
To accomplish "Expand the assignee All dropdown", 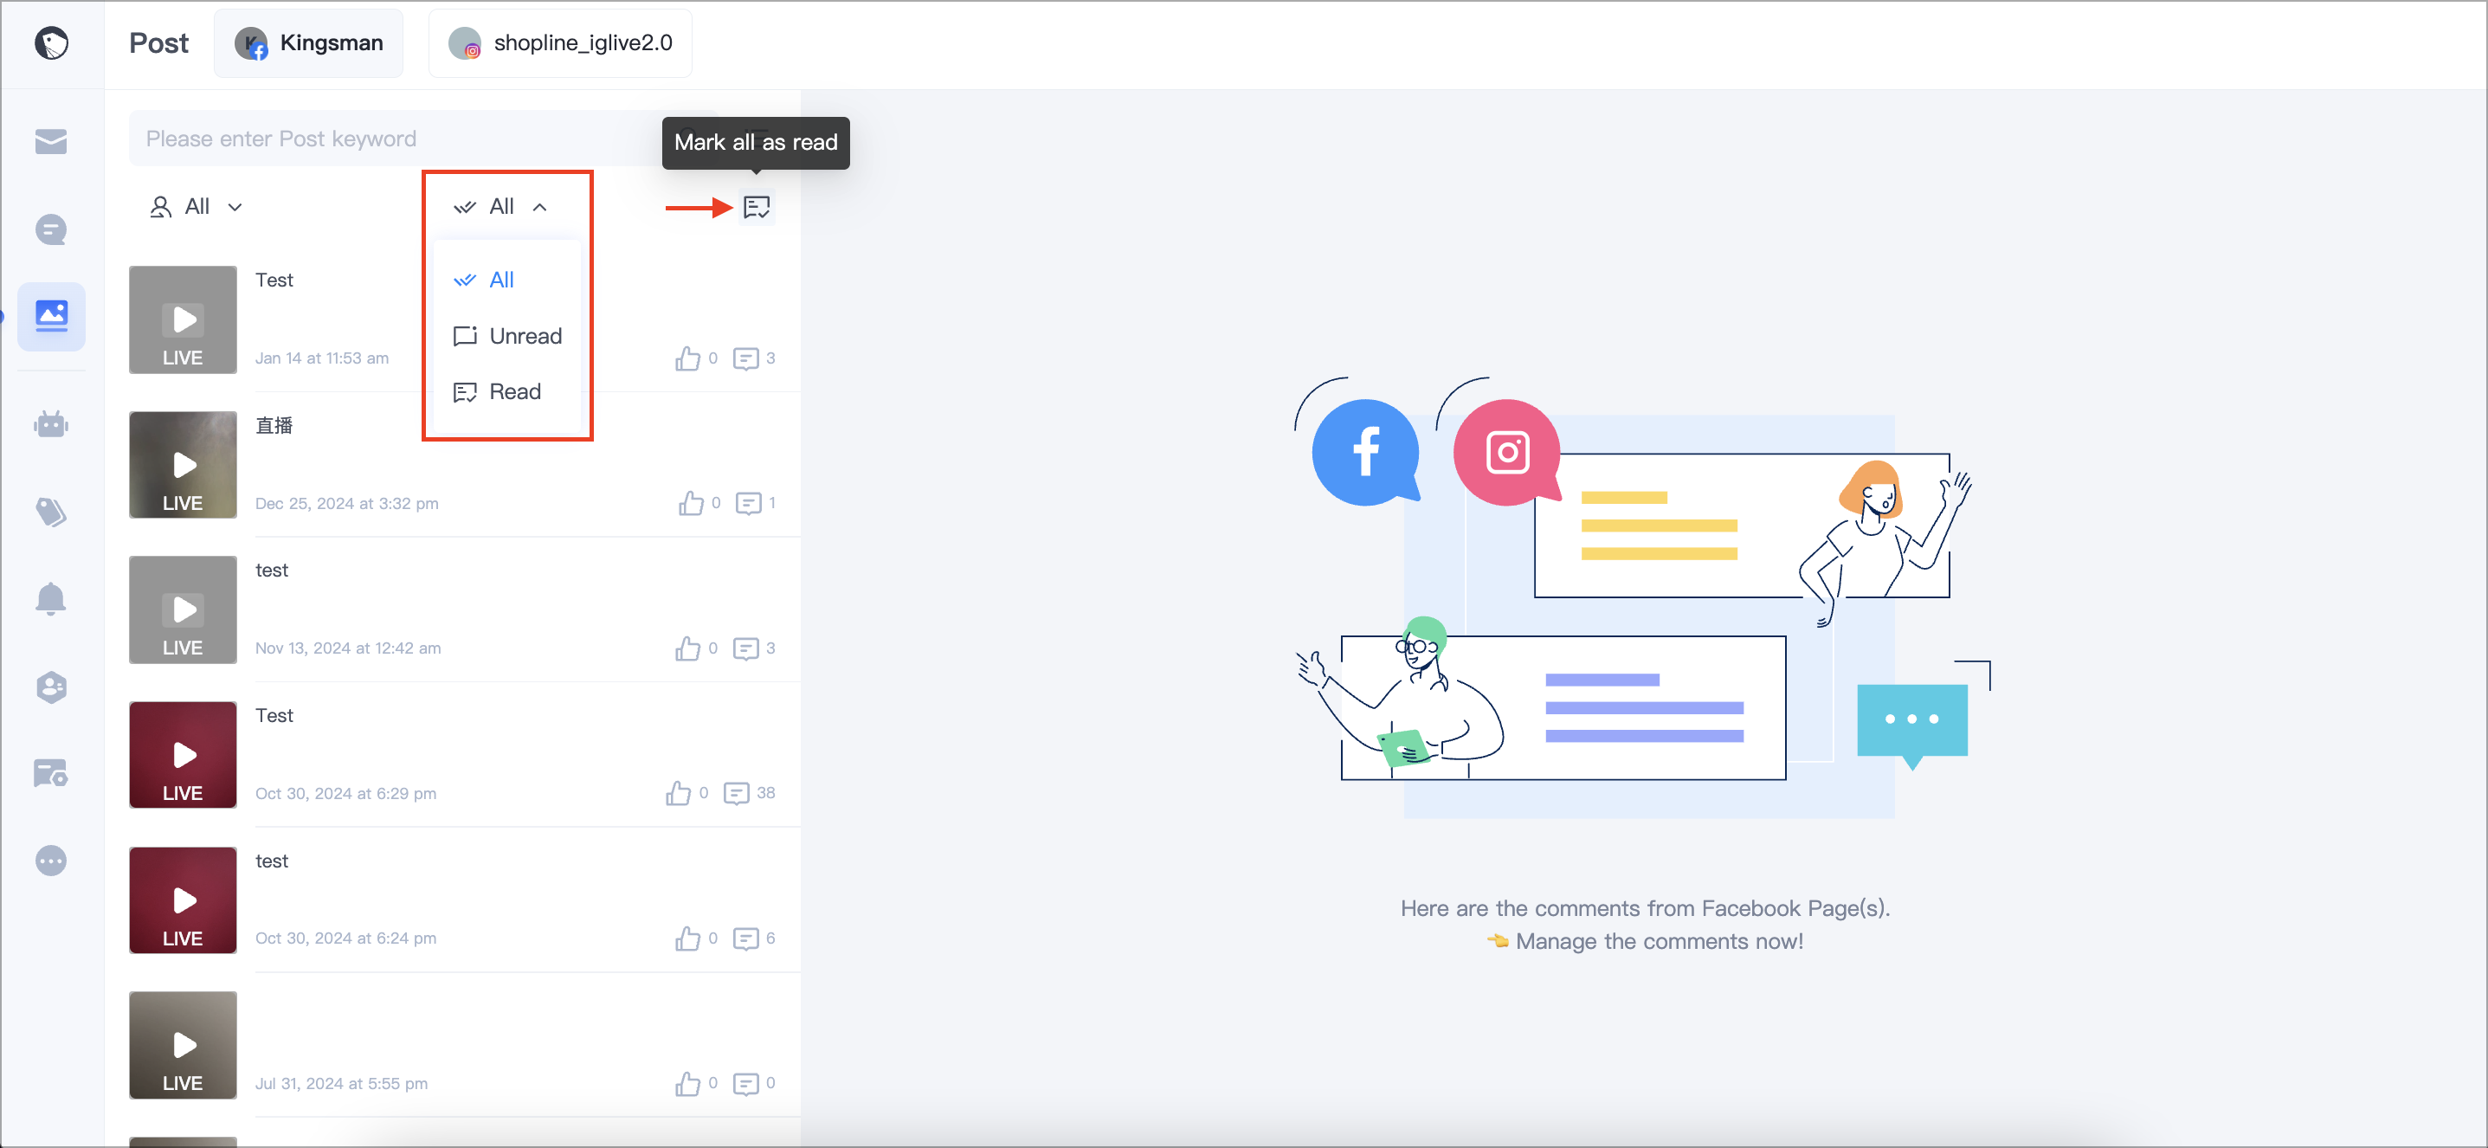I will tap(196, 207).
